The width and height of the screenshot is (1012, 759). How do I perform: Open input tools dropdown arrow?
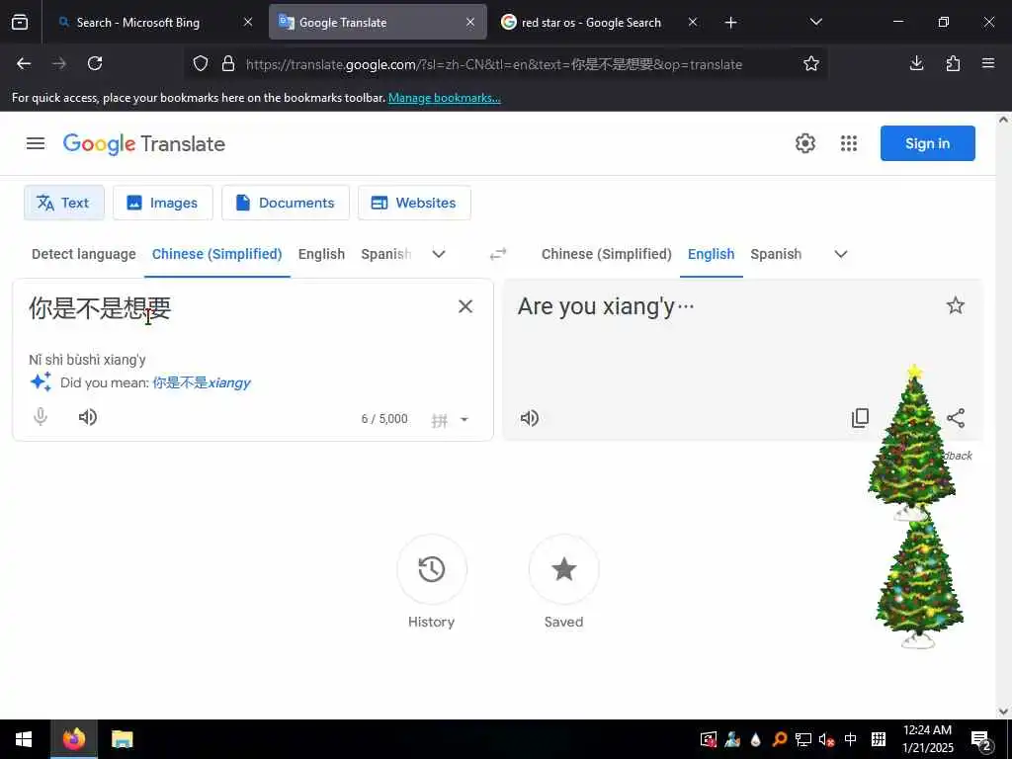[464, 419]
